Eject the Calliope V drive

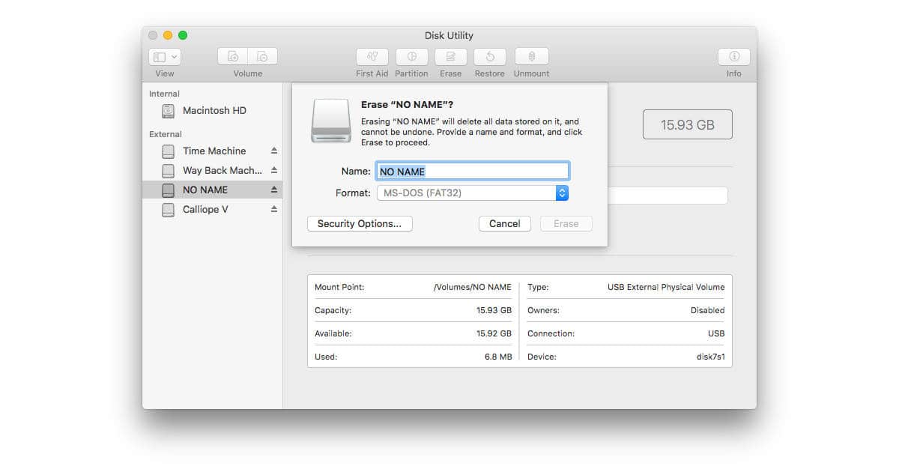coord(274,209)
